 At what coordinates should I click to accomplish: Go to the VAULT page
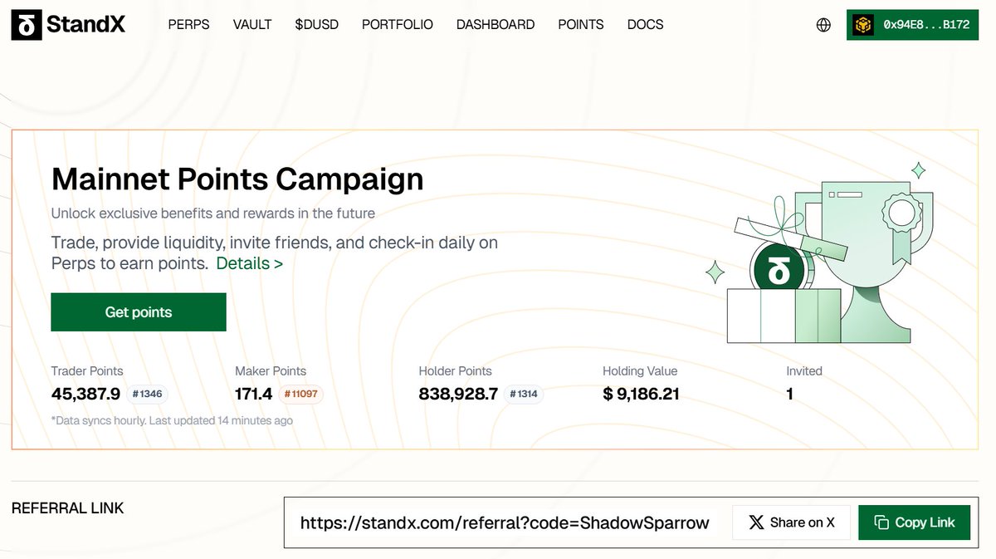click(x=252, y=25)
